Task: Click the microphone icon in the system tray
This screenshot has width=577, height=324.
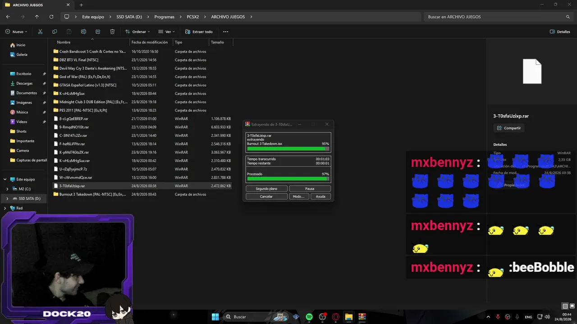Action: coord(517,317)
